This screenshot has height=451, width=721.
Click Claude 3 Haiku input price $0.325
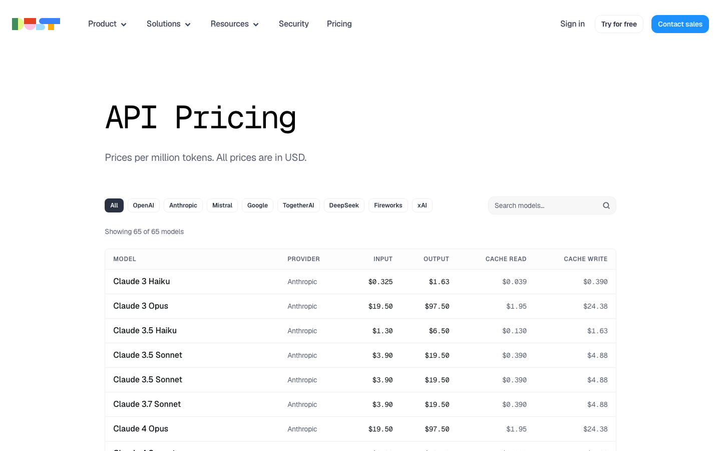point(381,282)
